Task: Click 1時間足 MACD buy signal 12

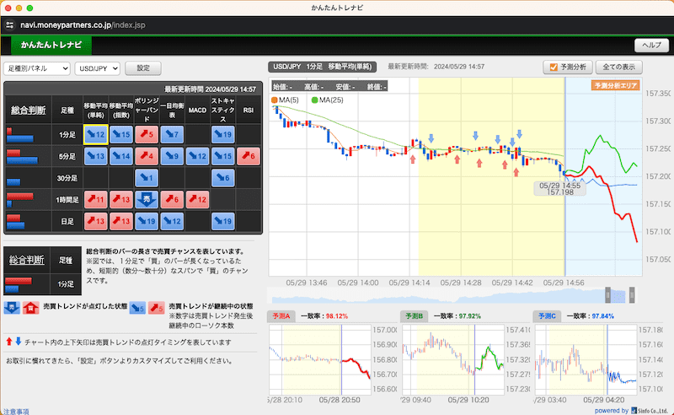Action: 197,200
